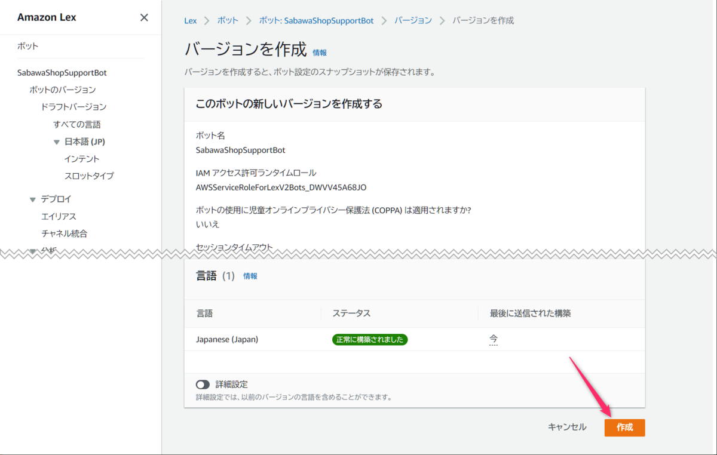The image size is (717, 455).
Task: Go to Lex breadcrumb link
Action: click(x=190, y=20)
